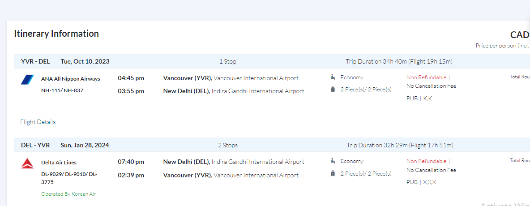Click the Delta Air Lines logo
The height and width of the screenshot is (206, 530).
coord(27,163)
